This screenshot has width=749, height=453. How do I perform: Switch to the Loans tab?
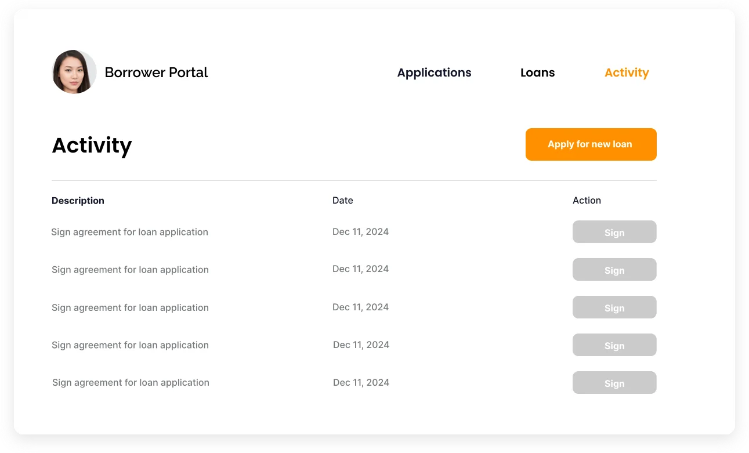(537, 73)
